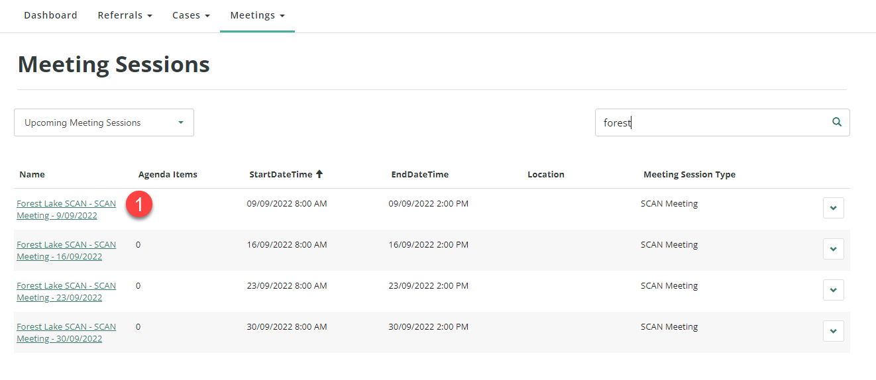Open the Upcoming Meeting Sessions view dropdown

104,122
